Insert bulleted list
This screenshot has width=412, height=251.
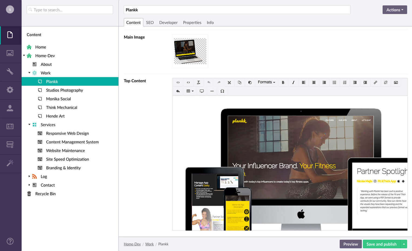[334, 82]
